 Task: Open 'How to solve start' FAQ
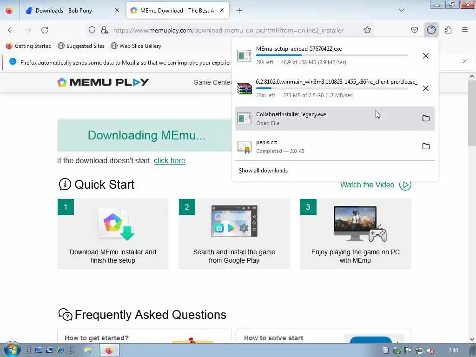pyautogui.click(x=273, y=338)
